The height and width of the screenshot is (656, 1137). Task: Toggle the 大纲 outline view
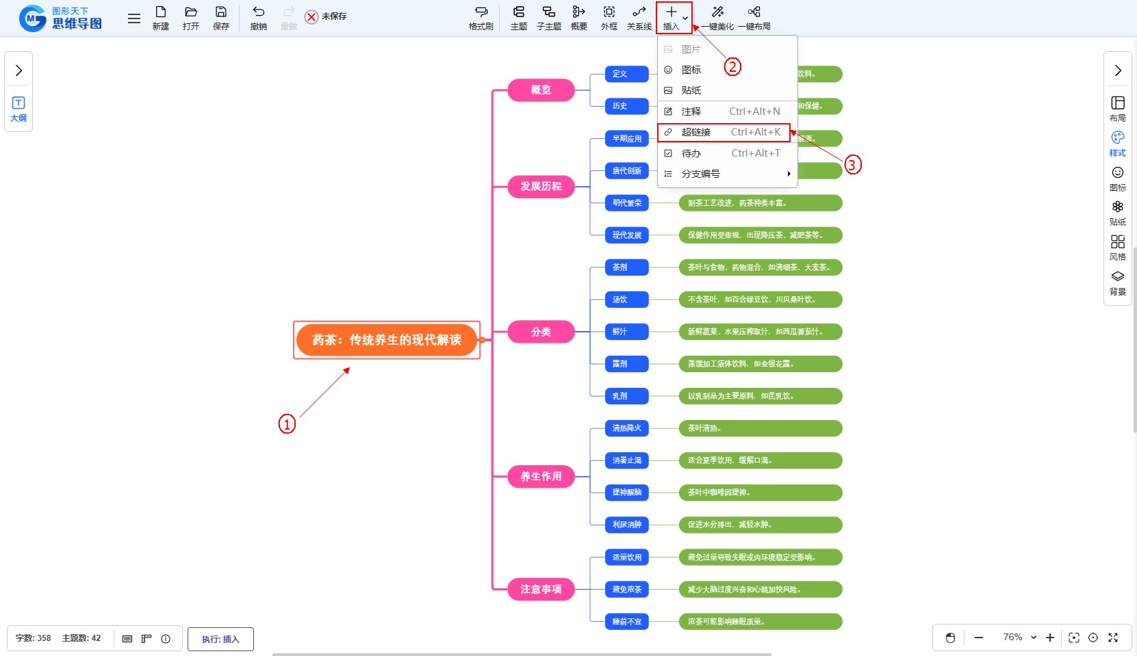18,109
